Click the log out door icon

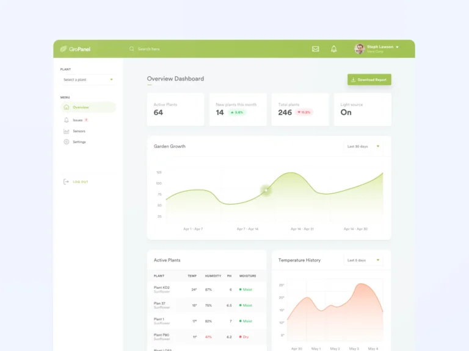[66, 182]
